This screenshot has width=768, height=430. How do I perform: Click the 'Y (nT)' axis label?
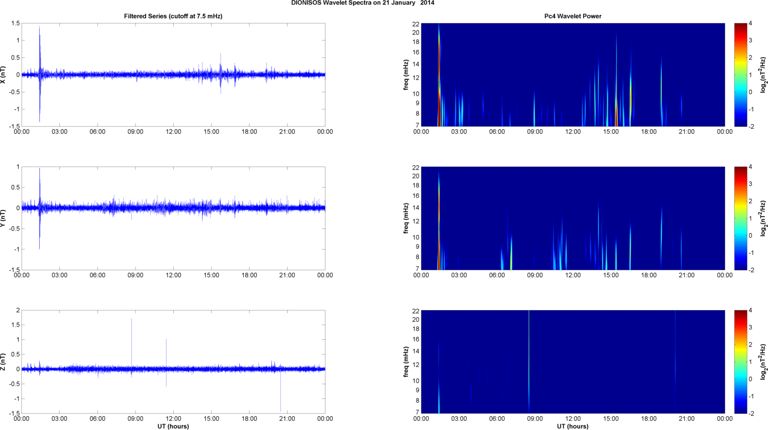(x=4, y=218)
